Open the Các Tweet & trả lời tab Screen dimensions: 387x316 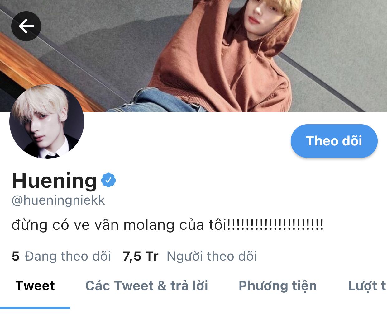(x=147, y=286)
